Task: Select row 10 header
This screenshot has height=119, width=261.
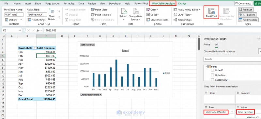Action: 3,76
